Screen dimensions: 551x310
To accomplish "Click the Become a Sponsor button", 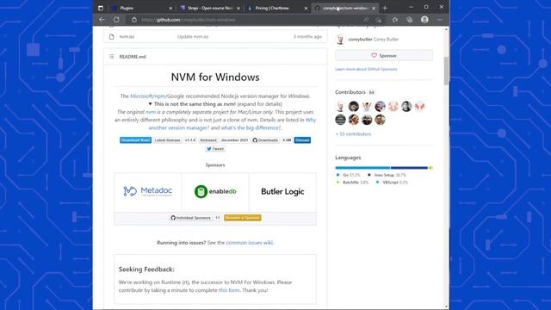I will pos(243,218).
